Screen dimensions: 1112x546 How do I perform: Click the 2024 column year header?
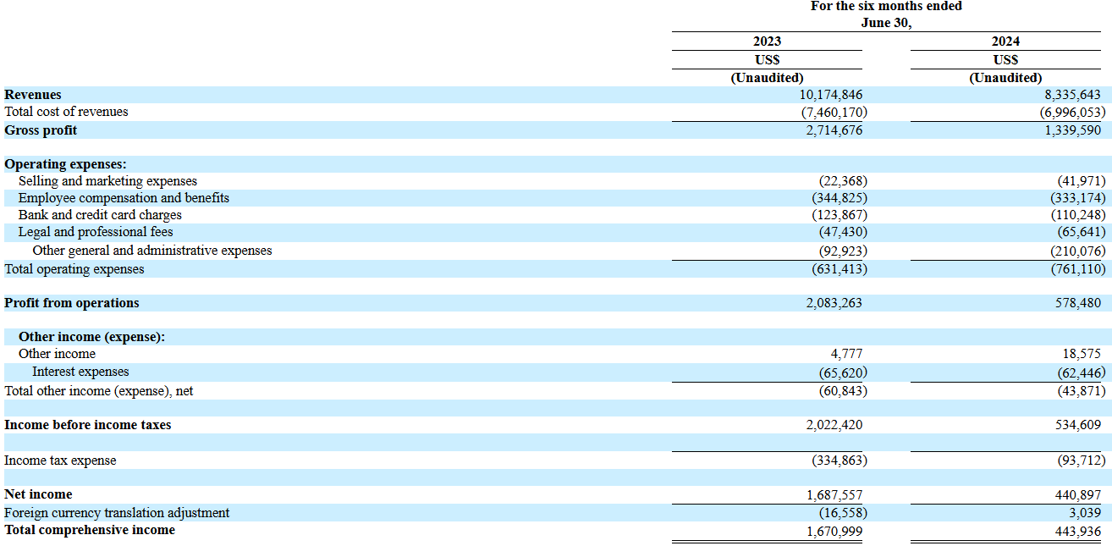pos(1005,41)
